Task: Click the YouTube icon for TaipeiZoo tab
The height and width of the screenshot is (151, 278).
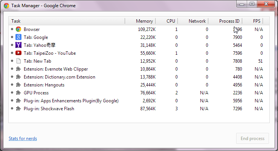Action: pos(18,53)
